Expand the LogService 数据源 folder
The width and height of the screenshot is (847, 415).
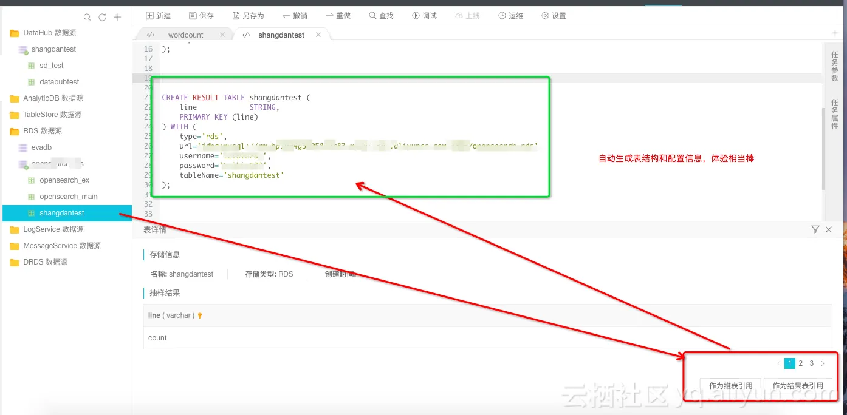[x=47, y=229]
